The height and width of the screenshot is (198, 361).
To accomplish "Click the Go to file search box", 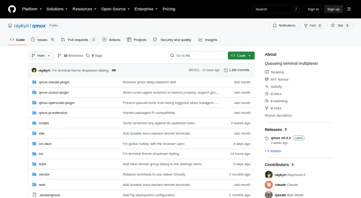I will (197, 56).
